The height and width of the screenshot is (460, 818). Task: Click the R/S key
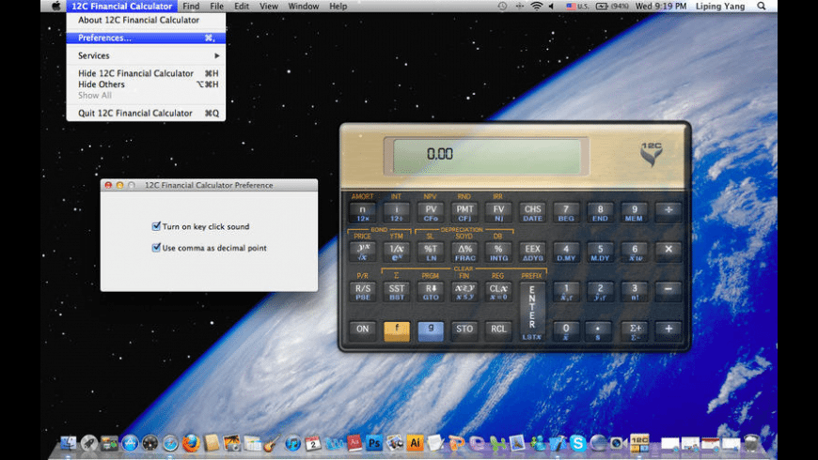pos(363,292)
